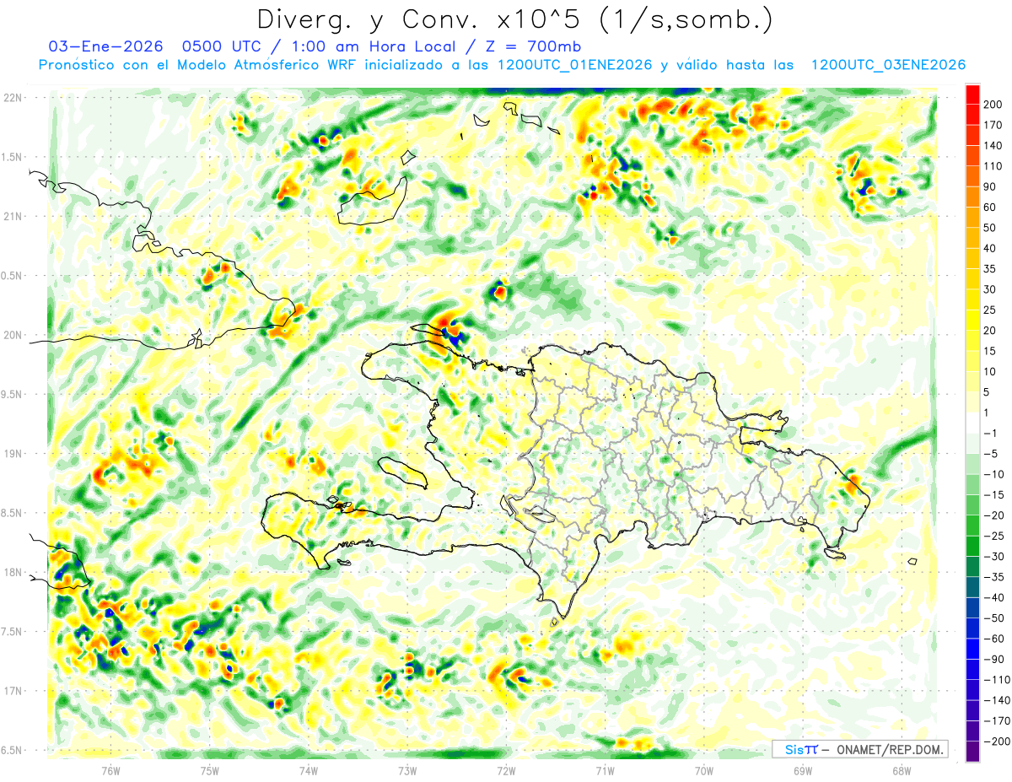Click the 20N latitude label
The height and width of the screenshot is (782, 1012).
tap(13, 335)
